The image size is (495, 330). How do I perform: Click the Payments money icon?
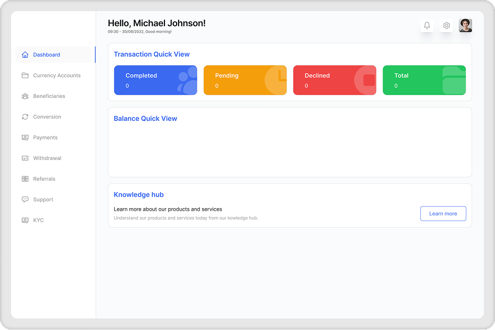(25, 137)
